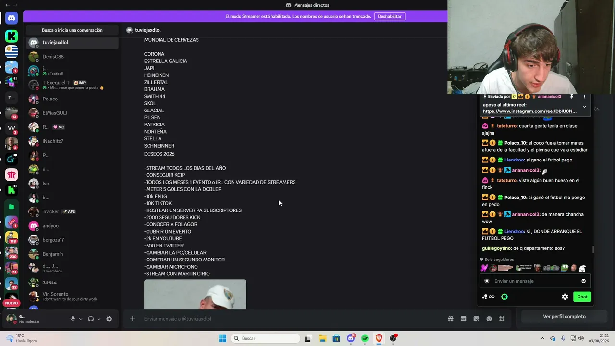615x346 pixels.
Task: Open the Discord emoji picker
Action: (x=489, y=319)
